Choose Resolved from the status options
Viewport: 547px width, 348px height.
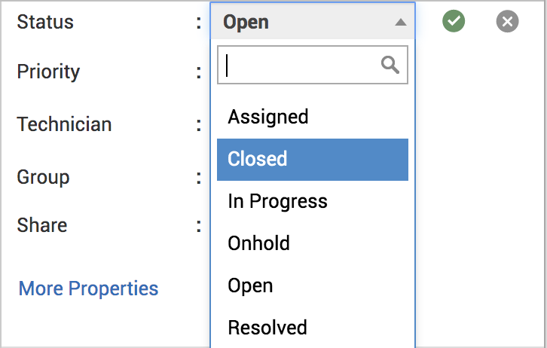pos(267,328)
